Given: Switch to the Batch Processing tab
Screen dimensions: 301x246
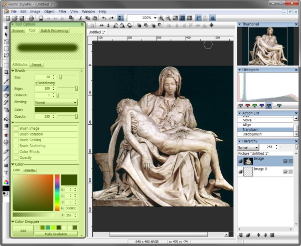Looking at the screenshot, I should coord(54,31).
